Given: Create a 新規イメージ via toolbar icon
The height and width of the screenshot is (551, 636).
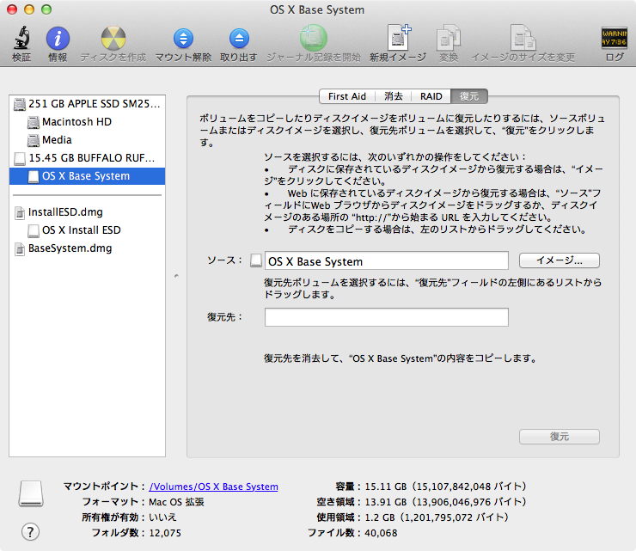Looking at the screenshot, I should coord(399,38).
